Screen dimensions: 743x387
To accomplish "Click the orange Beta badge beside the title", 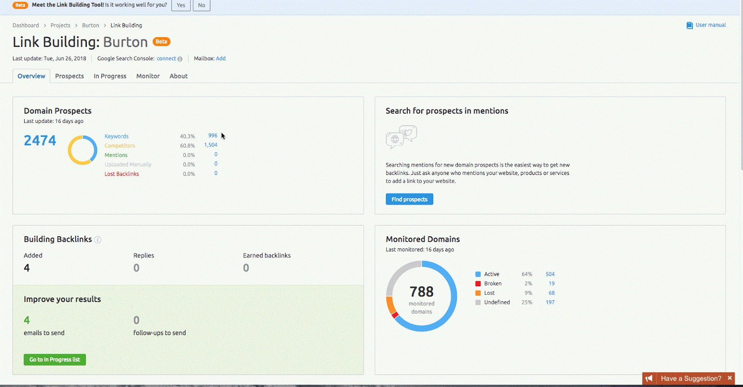I will (162, 42).
